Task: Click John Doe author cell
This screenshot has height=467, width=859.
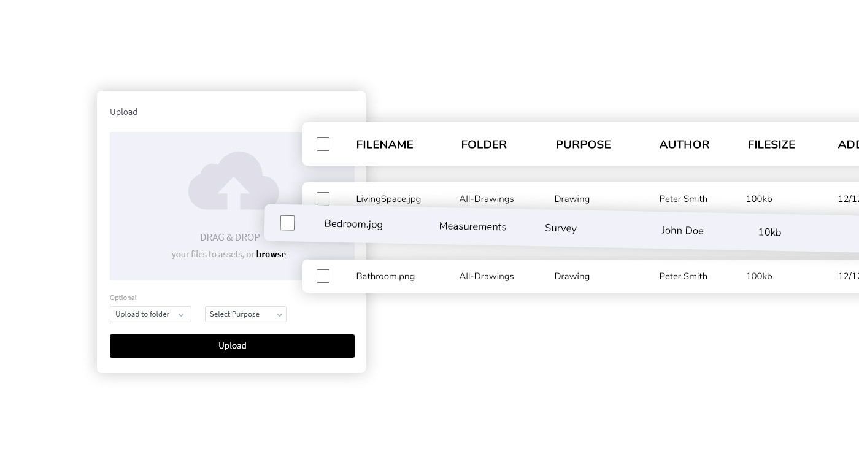Action: pyautogui.click(x=682, y=231)
